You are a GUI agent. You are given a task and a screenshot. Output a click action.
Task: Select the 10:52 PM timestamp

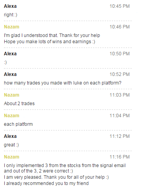coord(120,74)
